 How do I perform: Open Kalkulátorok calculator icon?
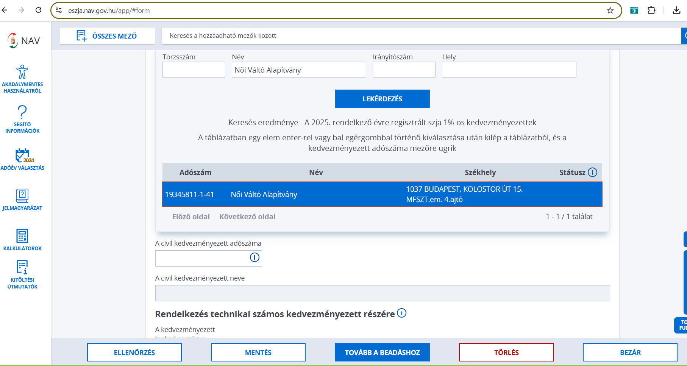[x=22, y=236]
